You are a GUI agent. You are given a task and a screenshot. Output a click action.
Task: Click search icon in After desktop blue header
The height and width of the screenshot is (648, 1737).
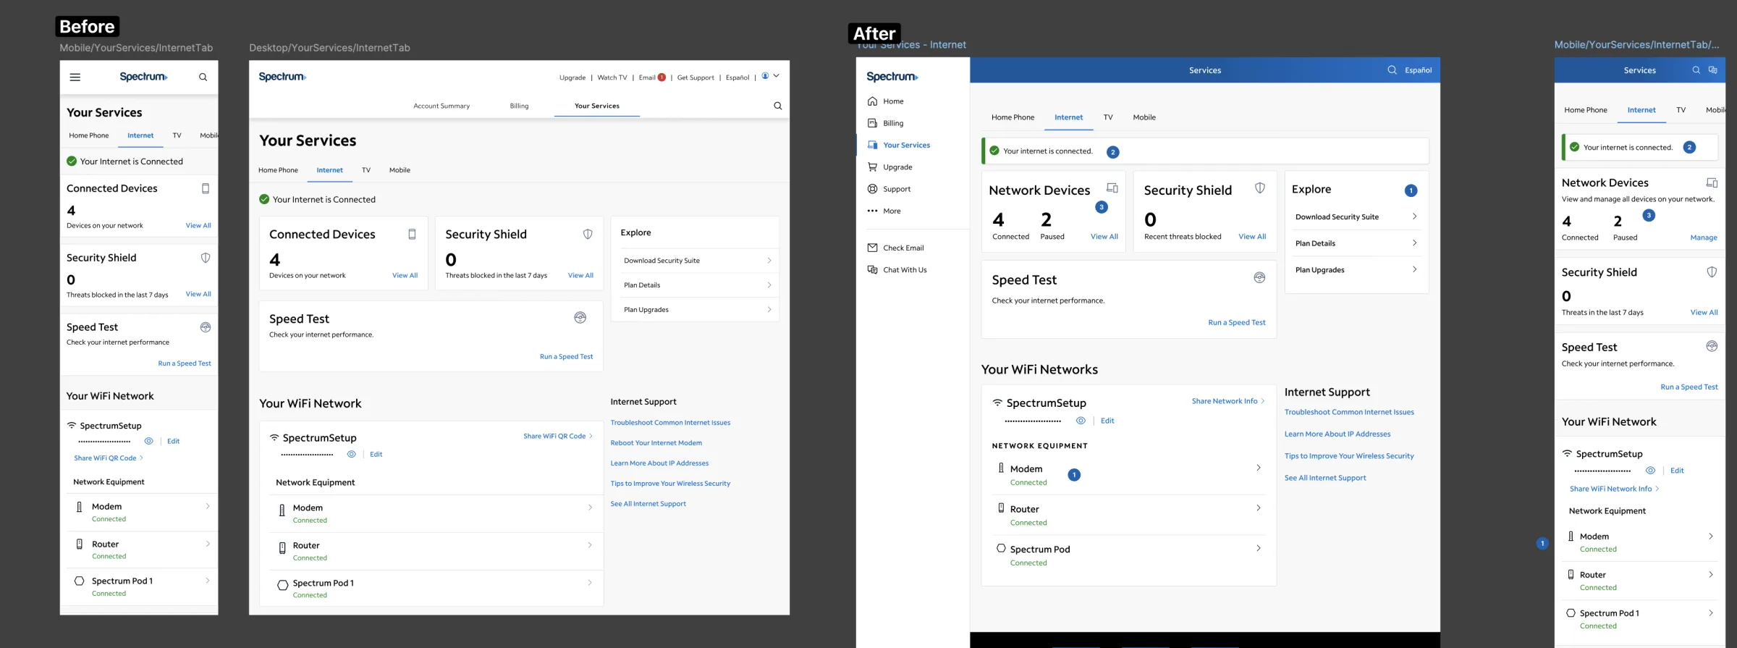[1392, 70]
